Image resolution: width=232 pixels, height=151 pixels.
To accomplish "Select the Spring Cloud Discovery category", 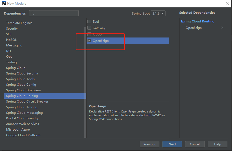I will tap(23, 90).
